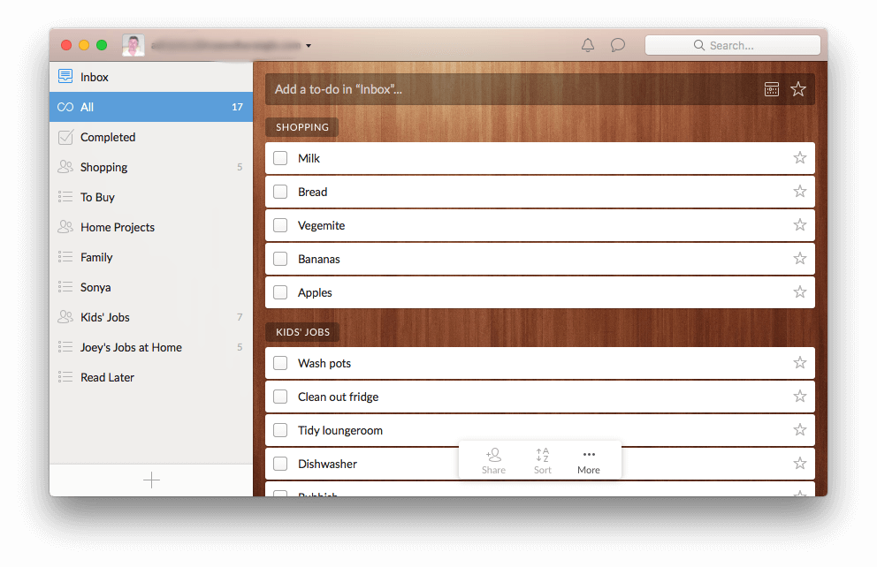Click the due date calendar icon in add bar
The image size is (877, 567).
click(771, 88)
